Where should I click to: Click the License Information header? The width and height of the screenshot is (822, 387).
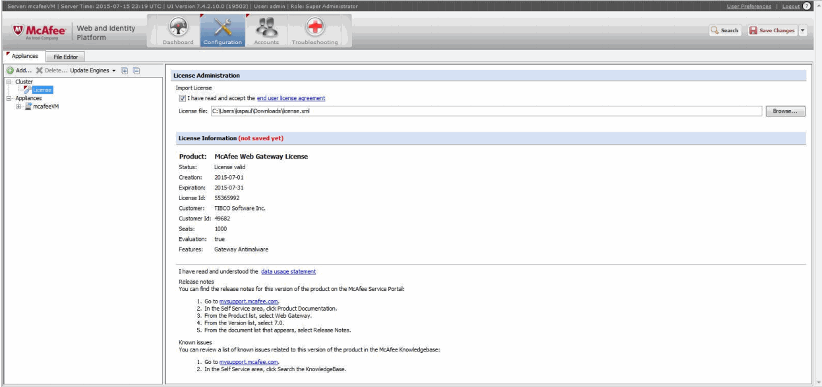231,138
